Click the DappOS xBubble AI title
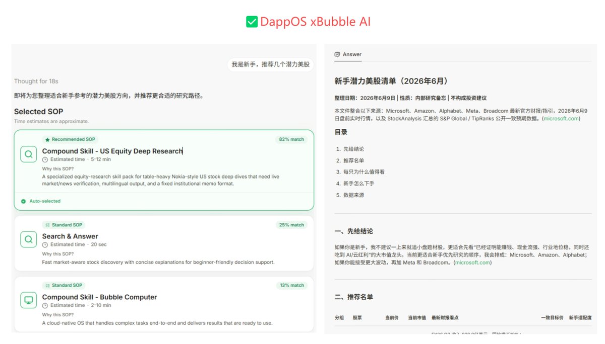 tap(316, 22)
